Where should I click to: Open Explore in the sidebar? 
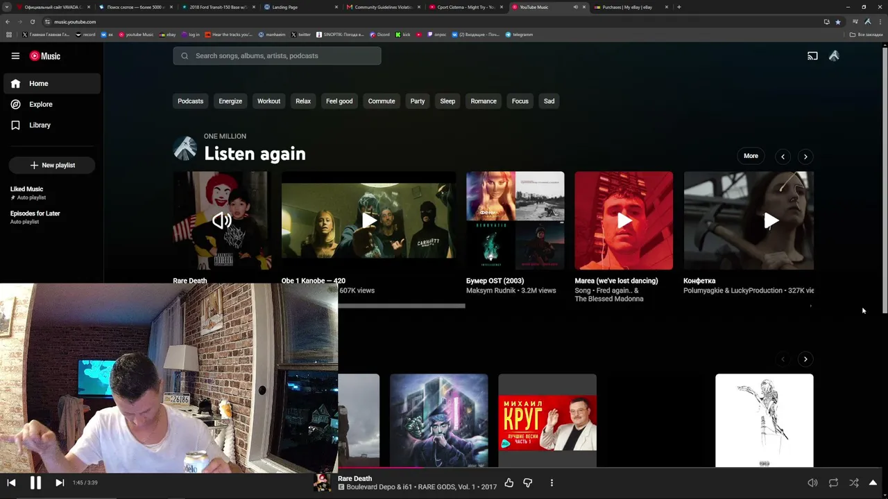pos(52,105)
